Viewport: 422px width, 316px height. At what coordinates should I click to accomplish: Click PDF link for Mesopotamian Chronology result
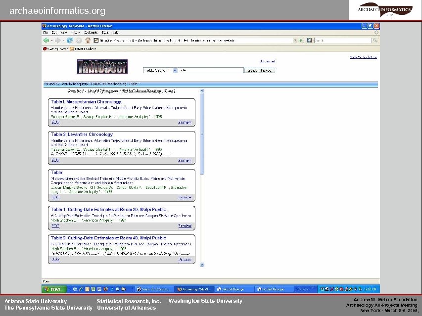55,122
